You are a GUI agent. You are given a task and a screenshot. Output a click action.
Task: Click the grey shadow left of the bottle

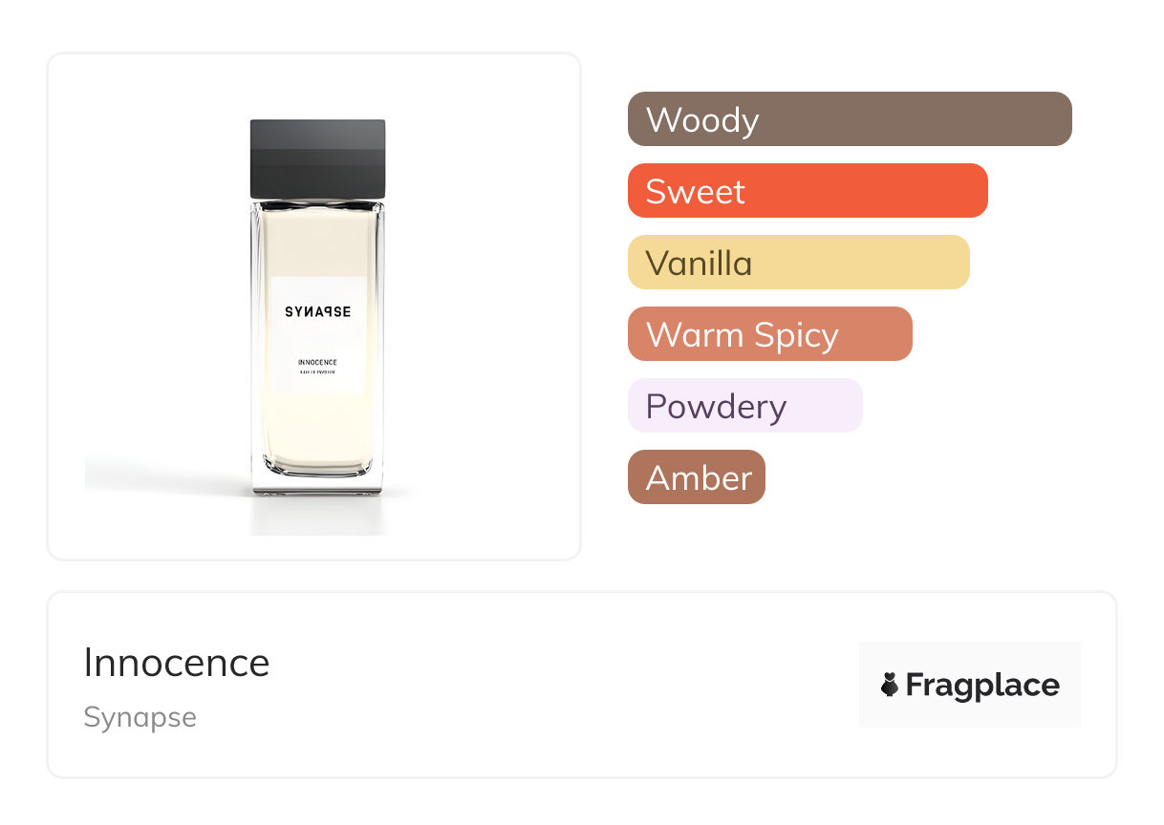162,477
